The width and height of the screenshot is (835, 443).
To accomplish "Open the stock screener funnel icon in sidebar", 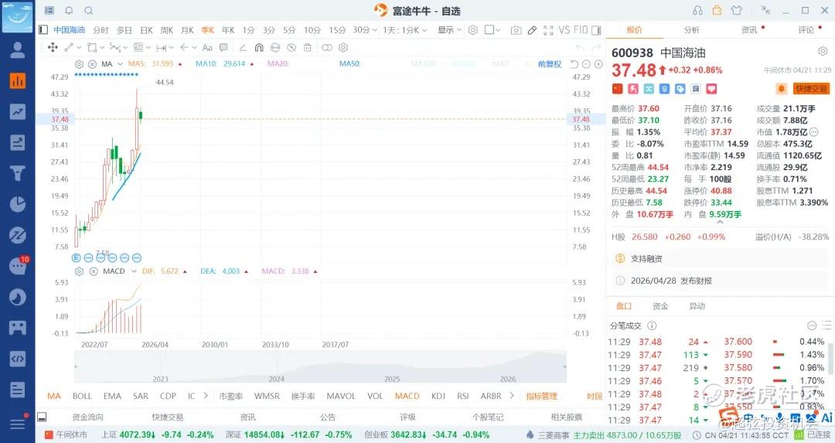I will click(18, 174).
